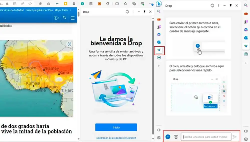Open 'Declaración de privacidad de Microsoft' link
Viewport: 250px width, 142px height.
coord(116,138)
